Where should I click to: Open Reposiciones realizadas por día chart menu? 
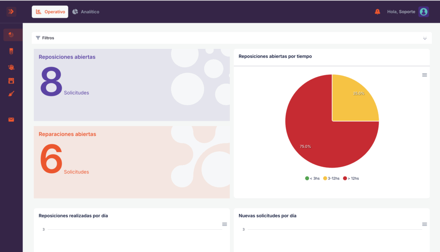(224, 224)
